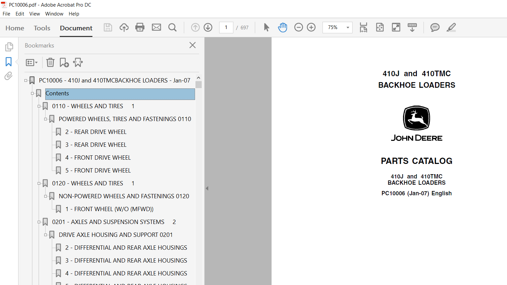This screenshot has height=285, width=507.
Task: Collapse the navigation pane with side arrow
Action: click(207, 188)
